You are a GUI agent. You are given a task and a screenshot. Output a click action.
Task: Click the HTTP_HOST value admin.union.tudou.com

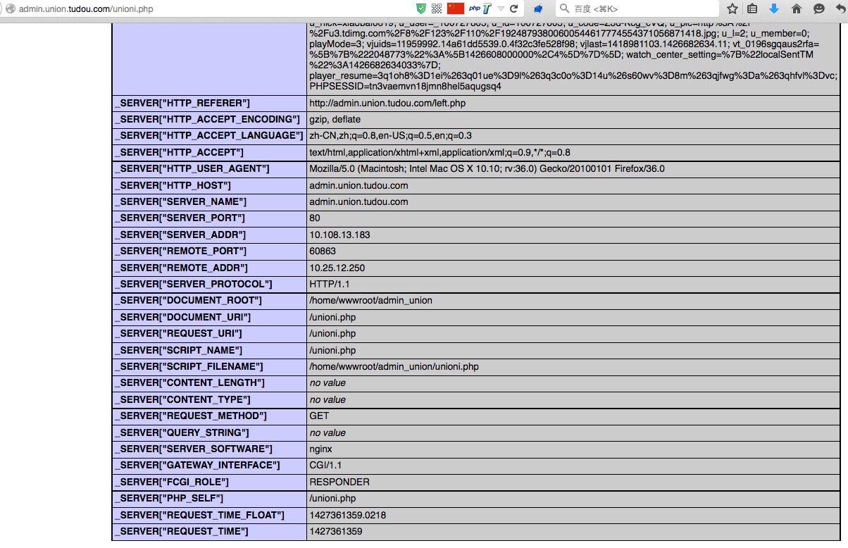point(358,185)
